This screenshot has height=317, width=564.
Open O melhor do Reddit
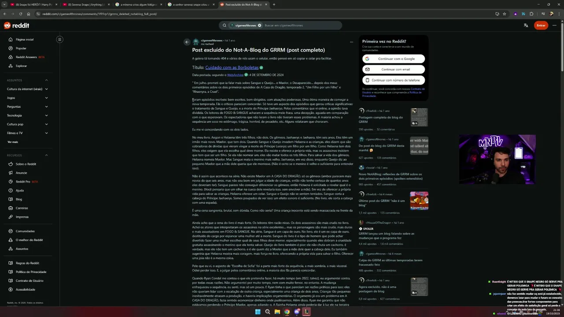coord(29,240)
